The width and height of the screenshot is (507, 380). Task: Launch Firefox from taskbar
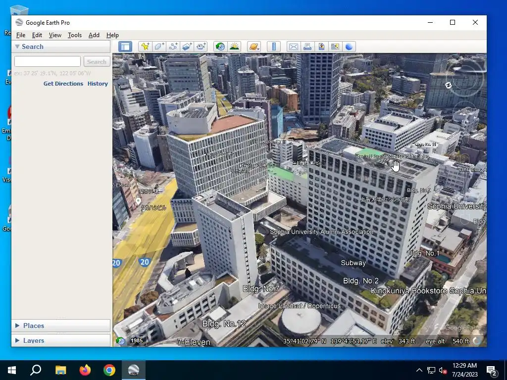click(85, 370)
